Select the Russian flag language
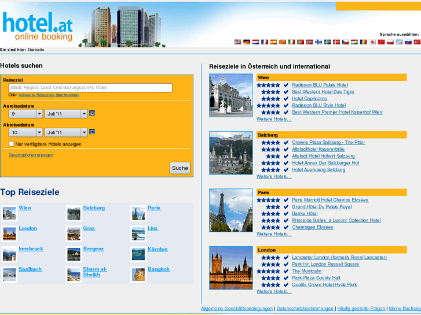 pyautogui.click(x=408, y=42)
